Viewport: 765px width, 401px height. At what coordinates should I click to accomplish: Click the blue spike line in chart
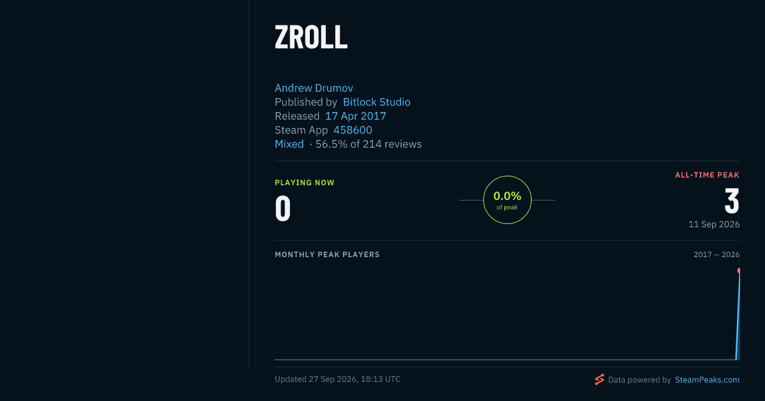pyautogui.click(x=738, y=315)
